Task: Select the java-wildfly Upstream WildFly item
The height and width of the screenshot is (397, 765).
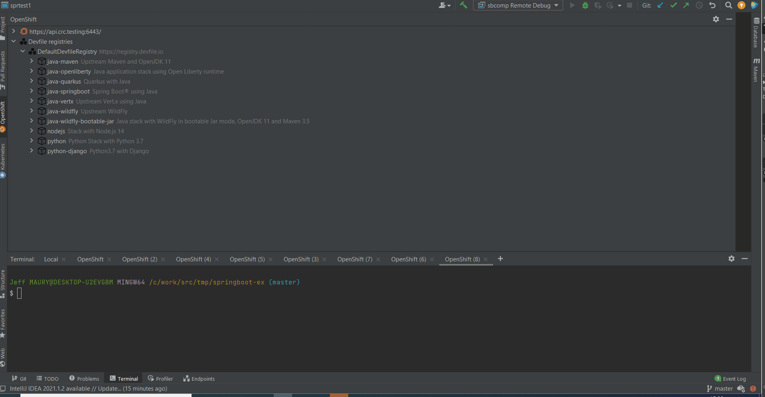Action: pos(82,111)
